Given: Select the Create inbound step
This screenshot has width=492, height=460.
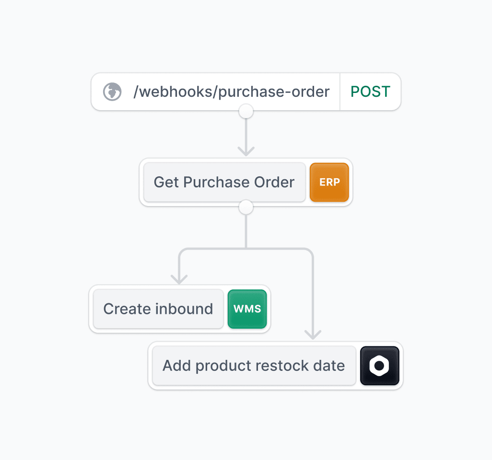Looking at the screenshot, I should coord(158,309).
